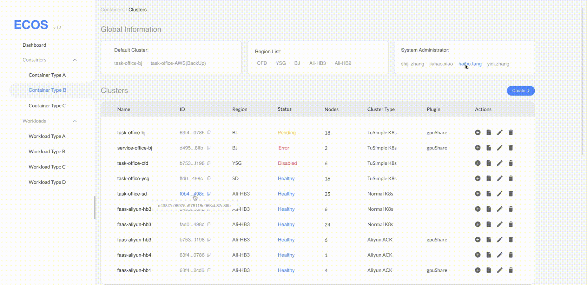Copy the ffd0...498c ID icon
587x285 pixels.
pyautogui.click(x=208, y=178)
